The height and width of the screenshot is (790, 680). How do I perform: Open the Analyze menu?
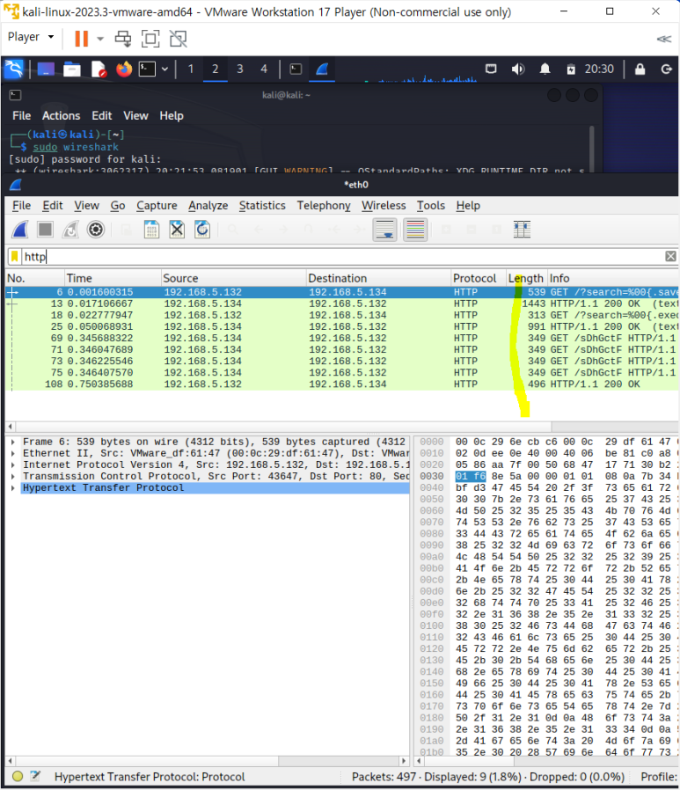click(x=208, y=206)
